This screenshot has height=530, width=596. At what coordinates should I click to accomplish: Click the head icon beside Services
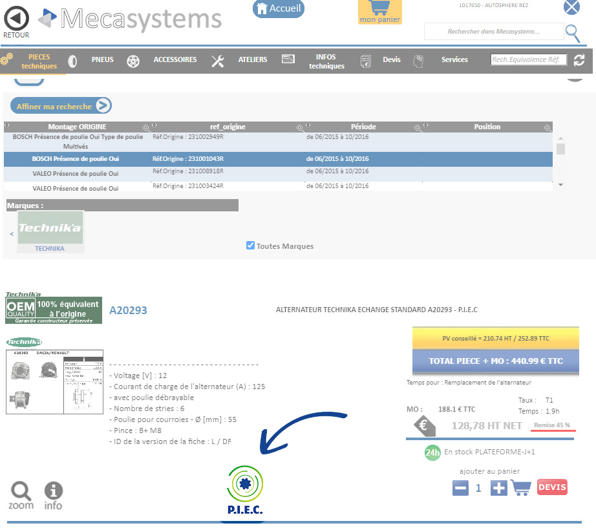[418, 61]
